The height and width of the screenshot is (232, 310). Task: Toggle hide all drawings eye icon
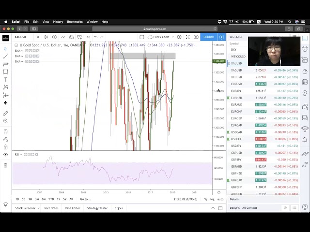pyautogui.click(x=5, y=155)
